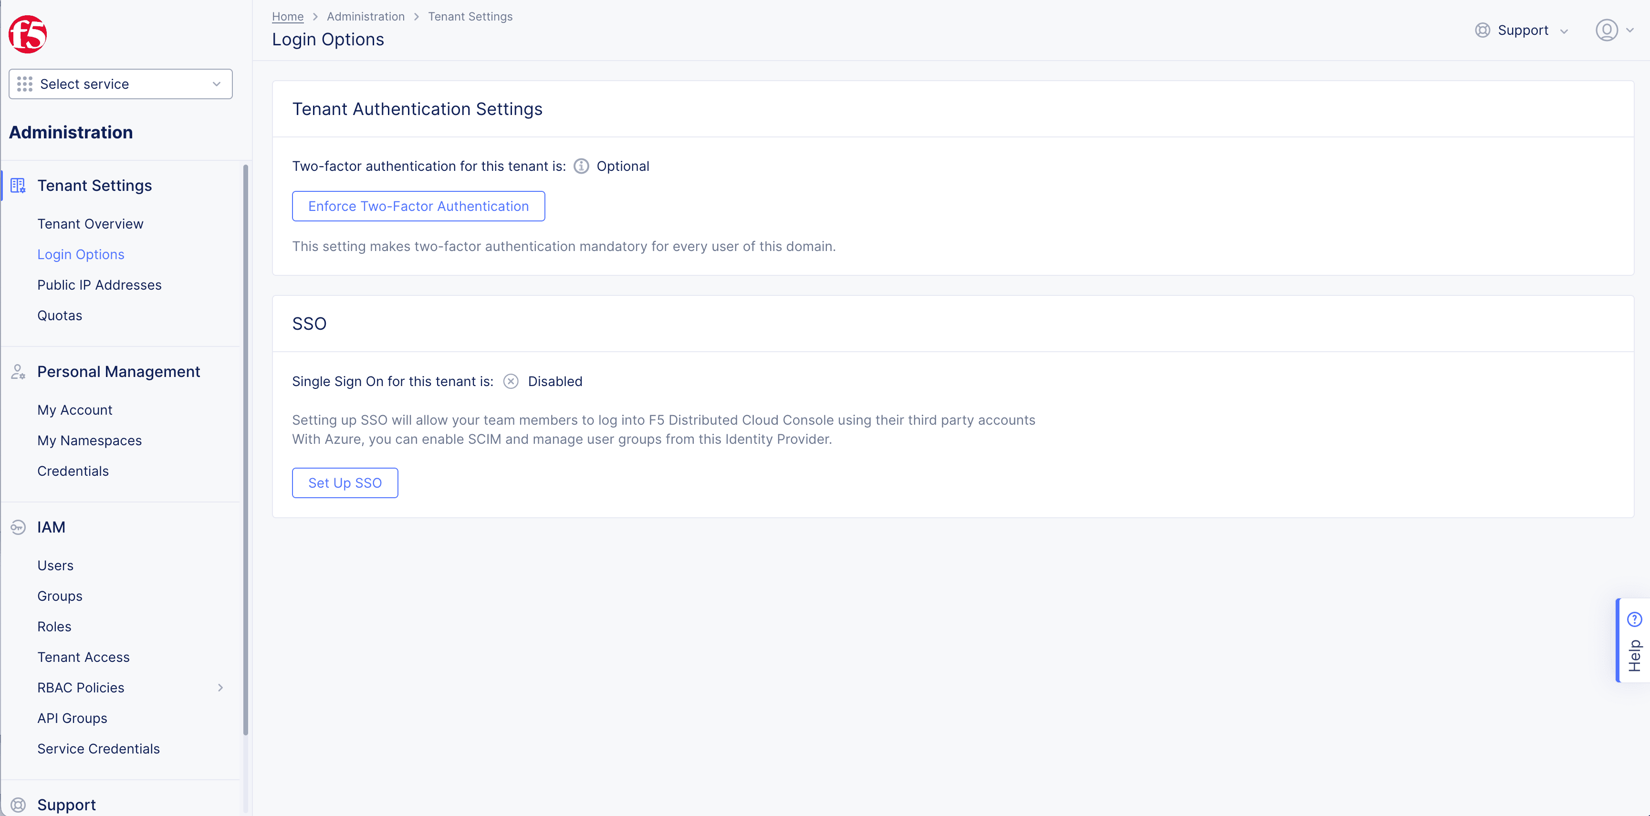Click the user account icon top right
This screenshot has height=816, width=1650.
pos(1607,30)
